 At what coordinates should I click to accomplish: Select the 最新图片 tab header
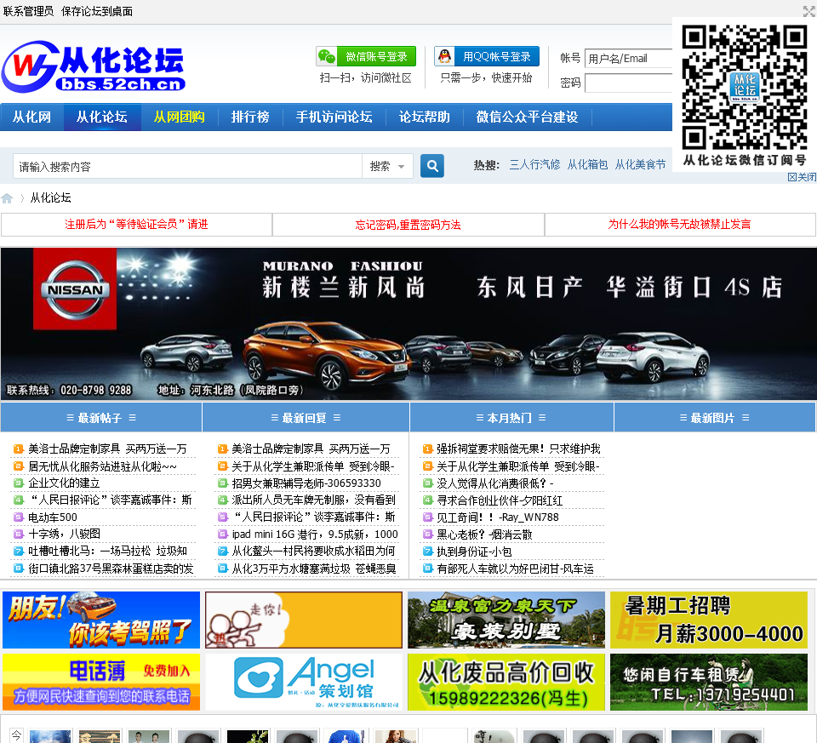coord(714,418)
